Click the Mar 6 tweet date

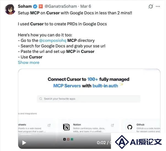[86, 6]
